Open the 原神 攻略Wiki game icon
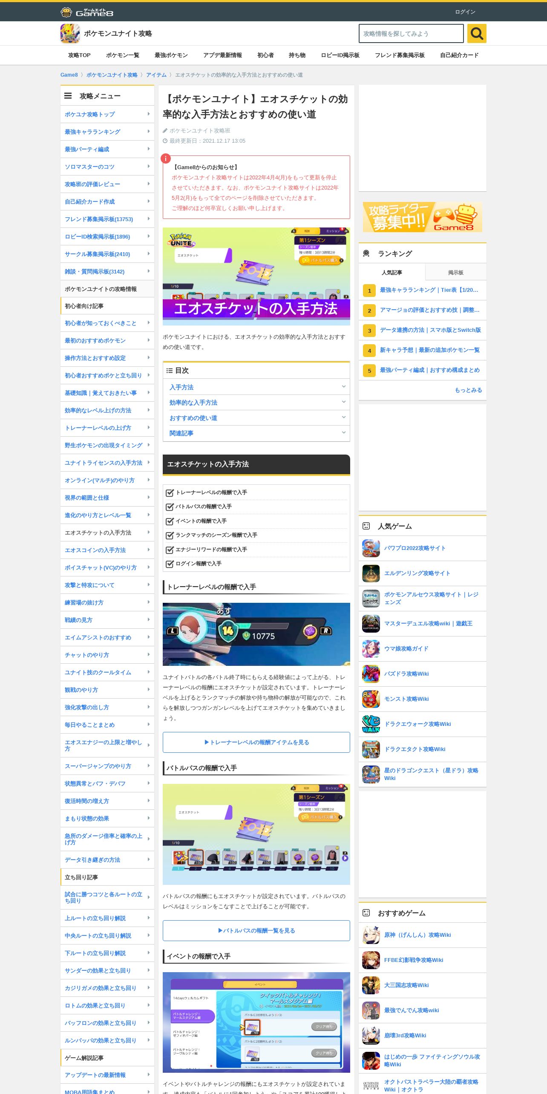Image resolution: width=547 pixels, height=1094 pixels. coord(371,935)
